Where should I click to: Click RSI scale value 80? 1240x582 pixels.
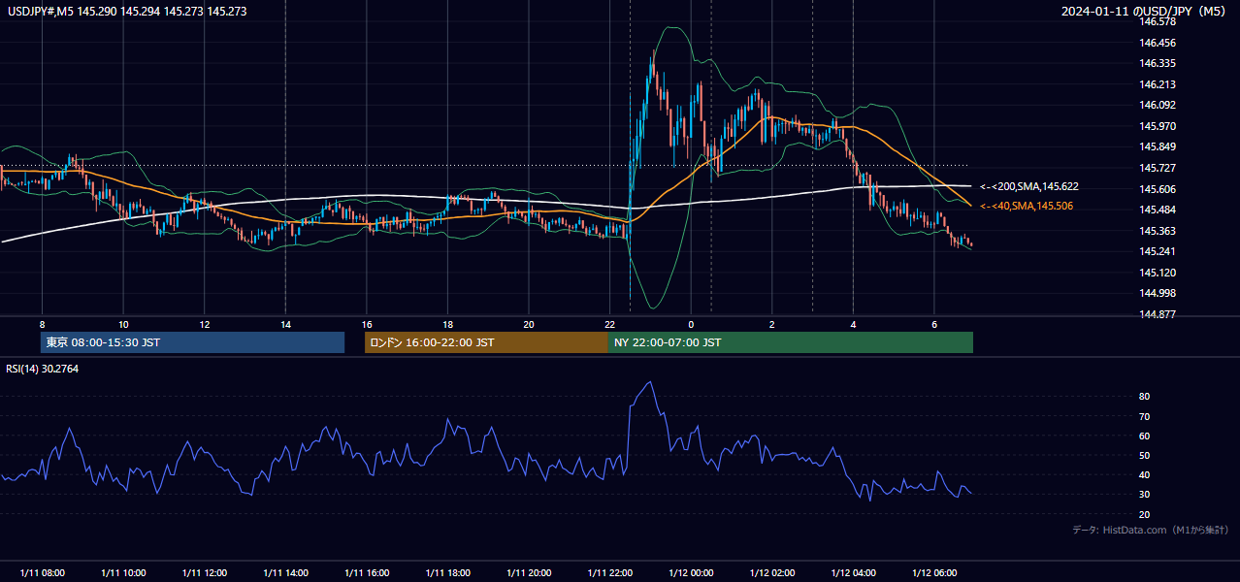point(1145,397)
